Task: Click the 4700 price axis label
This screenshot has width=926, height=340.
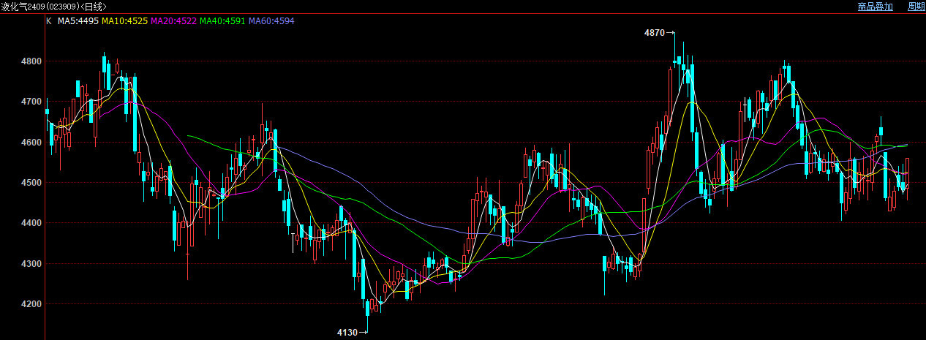Action: [x=31, y=102]
